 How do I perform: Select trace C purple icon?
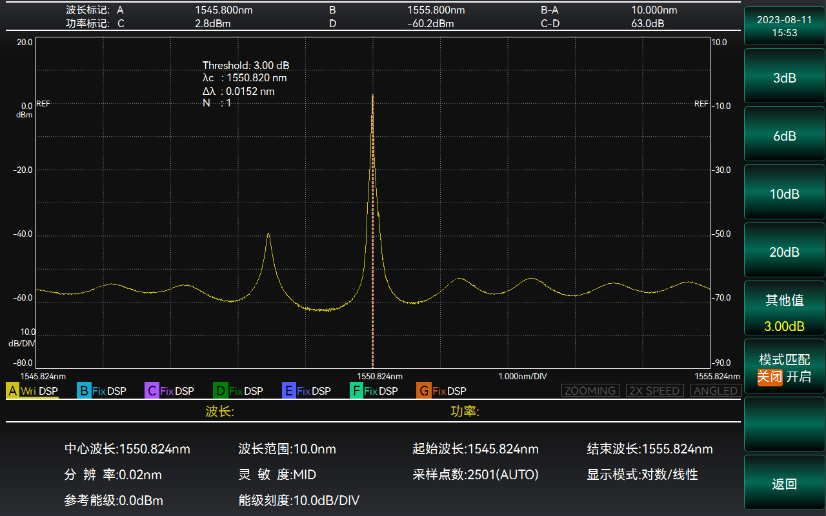pyautogui.click(x=152, y=391)
